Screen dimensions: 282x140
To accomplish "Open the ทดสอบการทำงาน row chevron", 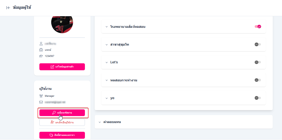I will pos(107,80).
